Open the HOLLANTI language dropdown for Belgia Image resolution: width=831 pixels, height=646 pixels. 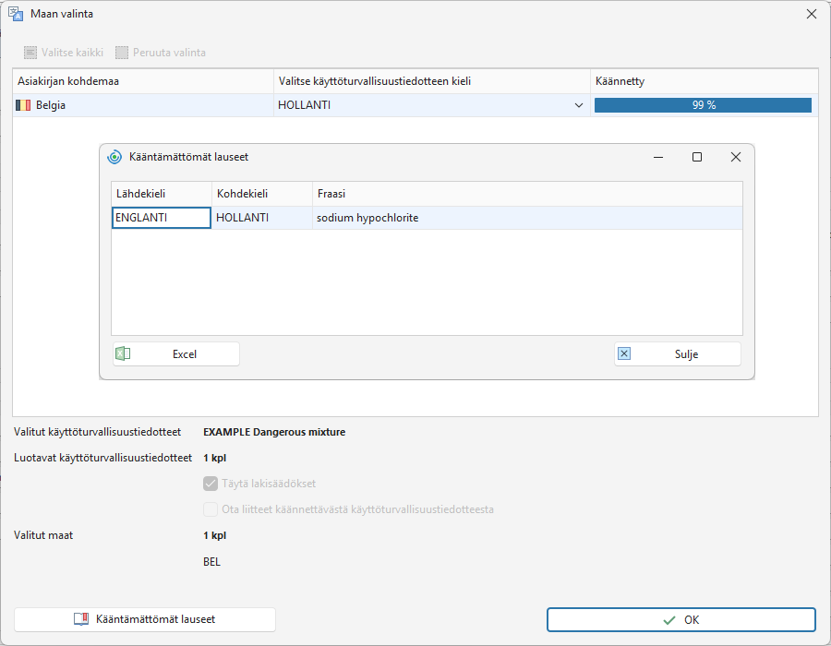[579, 105]
